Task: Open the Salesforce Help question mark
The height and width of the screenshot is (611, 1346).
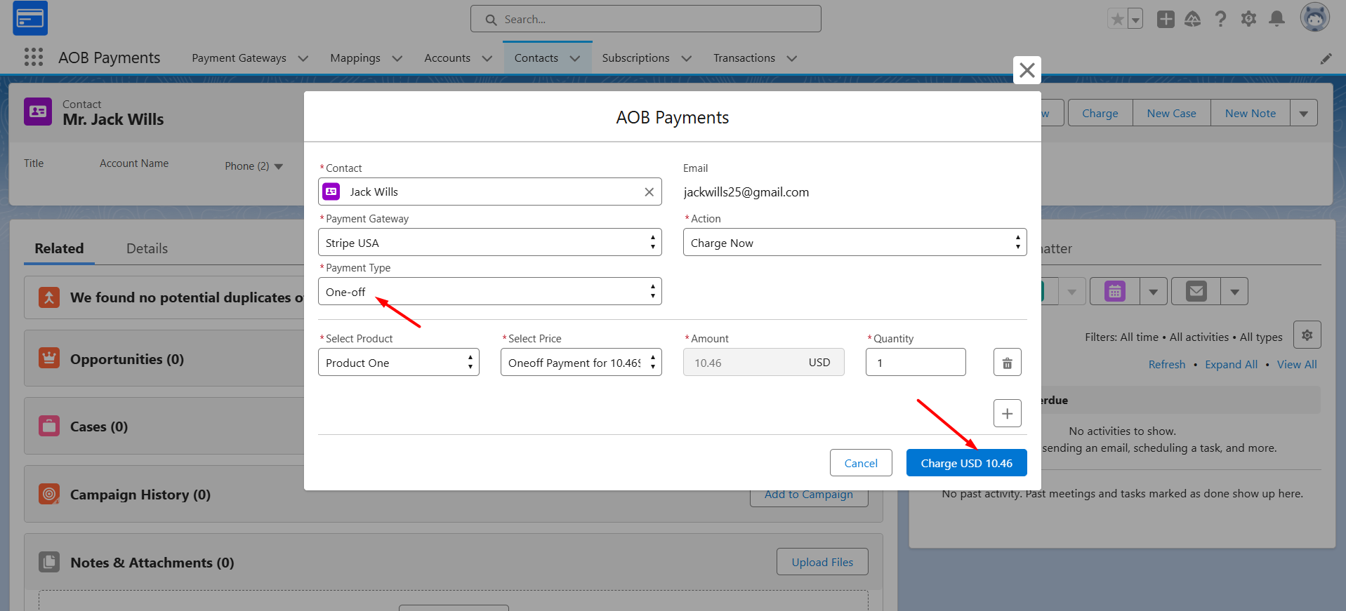Action: 1220,19
